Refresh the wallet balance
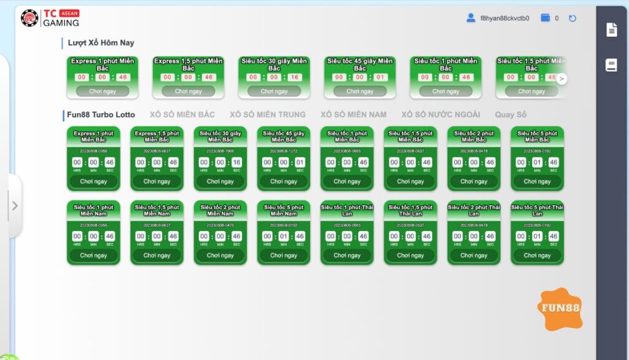The width and height of the screenshot is (629, 360). coord(572,18)
